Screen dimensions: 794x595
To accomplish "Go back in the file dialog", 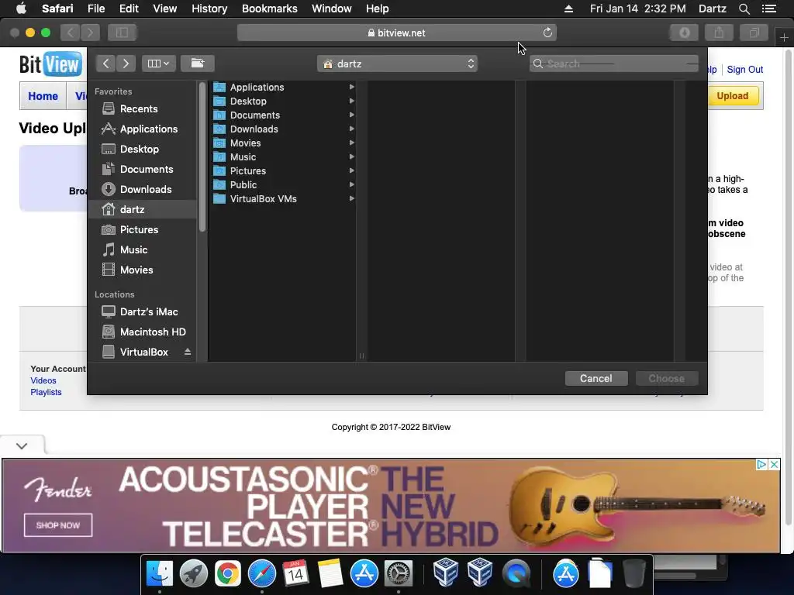I will tap(105, 64).
